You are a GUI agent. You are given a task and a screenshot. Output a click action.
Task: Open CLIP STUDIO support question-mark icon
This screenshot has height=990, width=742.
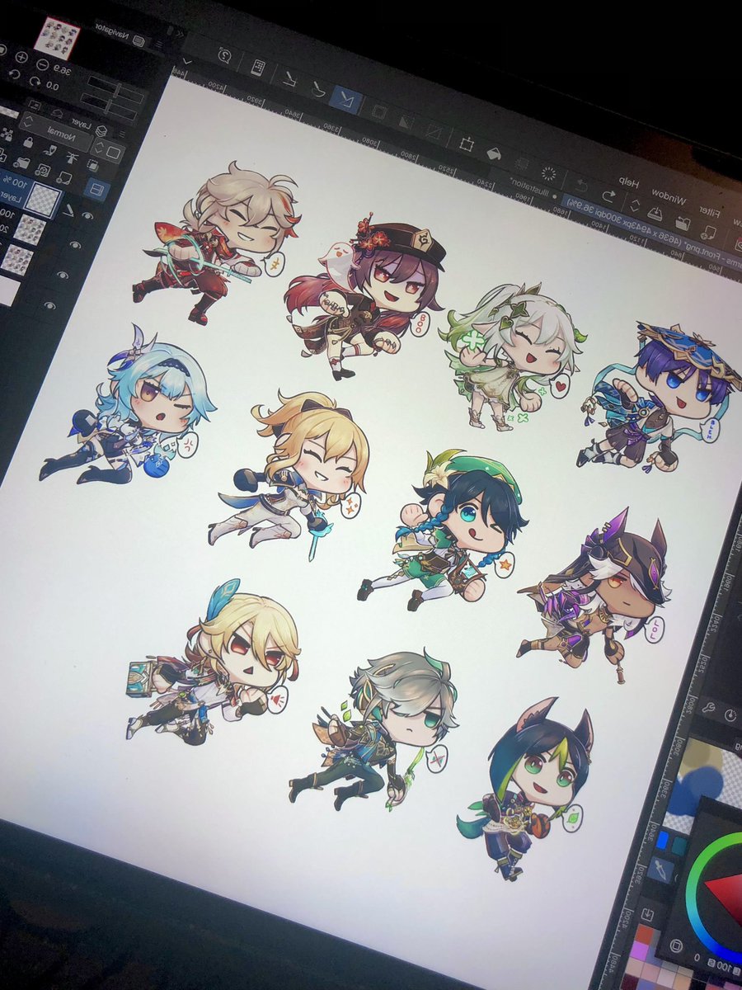(x=224, y=54)
